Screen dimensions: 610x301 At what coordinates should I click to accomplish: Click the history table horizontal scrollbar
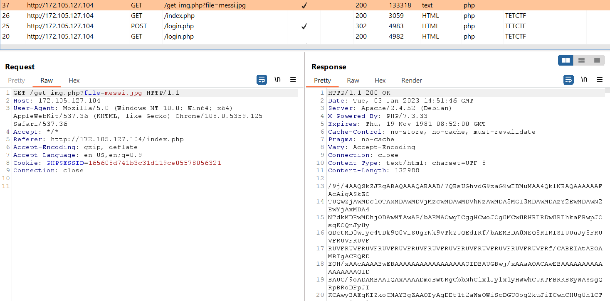coord(305,46)
